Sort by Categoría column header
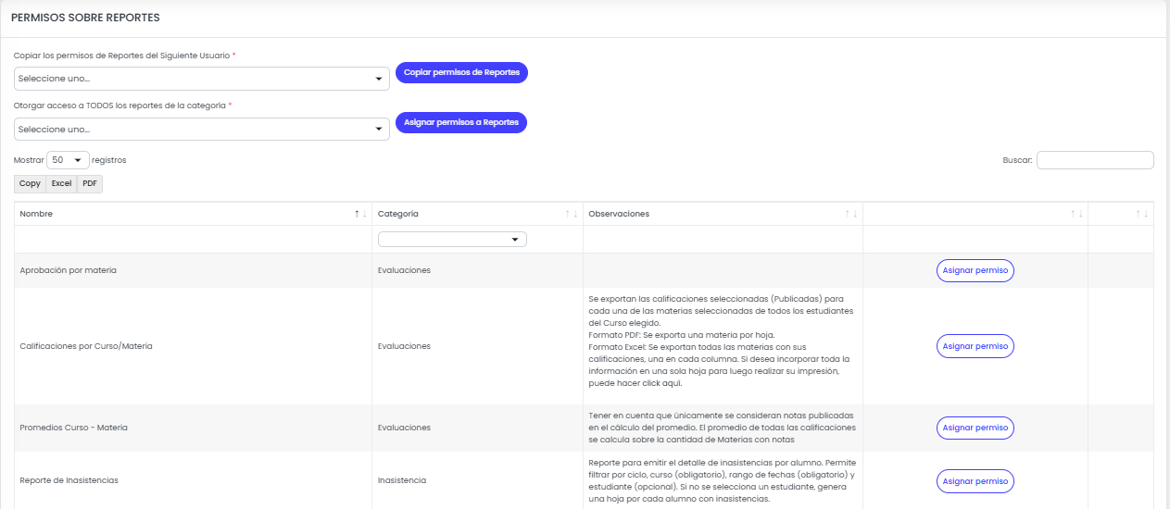 (x=478, y=214)
